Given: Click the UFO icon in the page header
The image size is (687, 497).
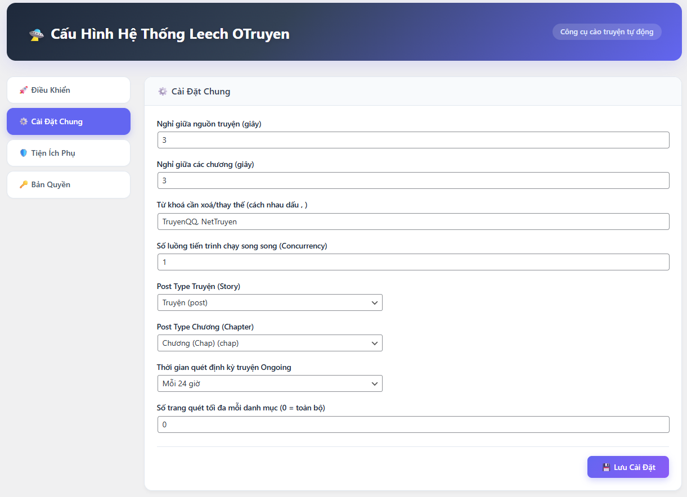Looking at the screenshot, I should [37, 34].
